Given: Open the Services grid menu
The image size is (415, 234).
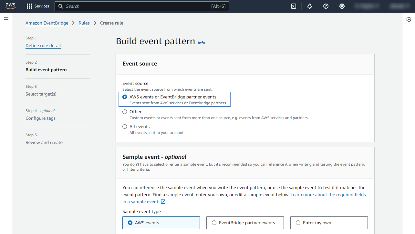Looking at the screenshot, I should pos(38,6).
